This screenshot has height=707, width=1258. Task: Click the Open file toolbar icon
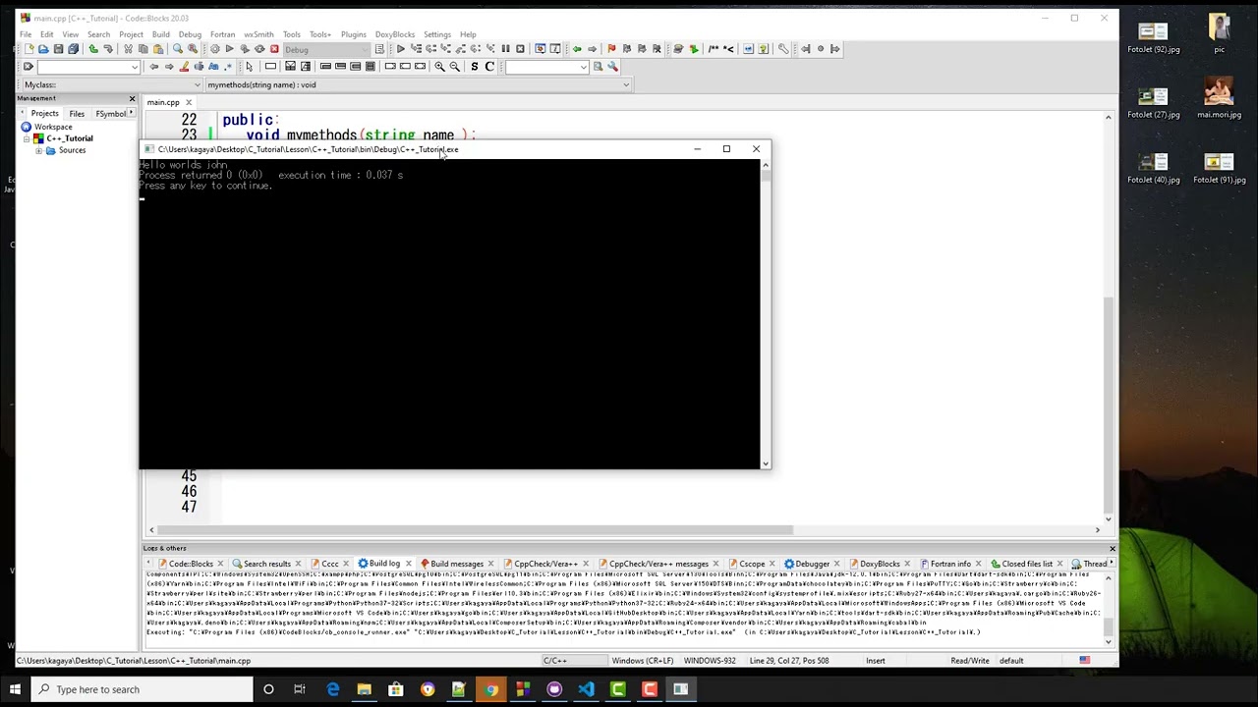click(43, 49)
